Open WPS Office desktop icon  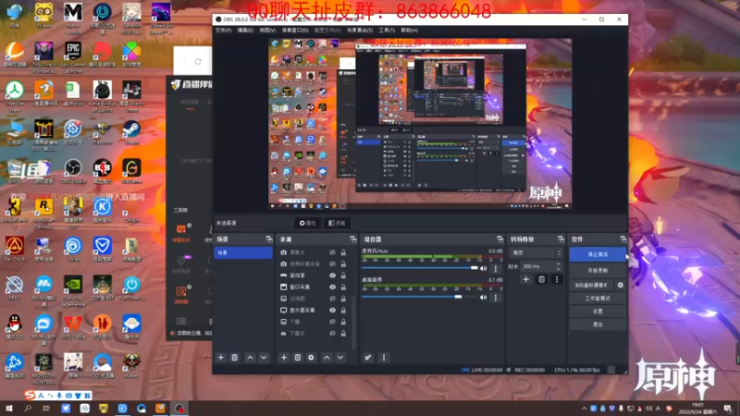73,327
